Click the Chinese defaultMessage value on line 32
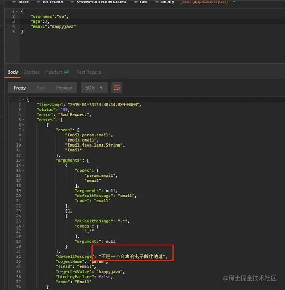Screen dimensions: 285x290 133,257
